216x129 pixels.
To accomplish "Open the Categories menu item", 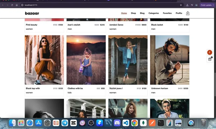I will tap(154, 13).
